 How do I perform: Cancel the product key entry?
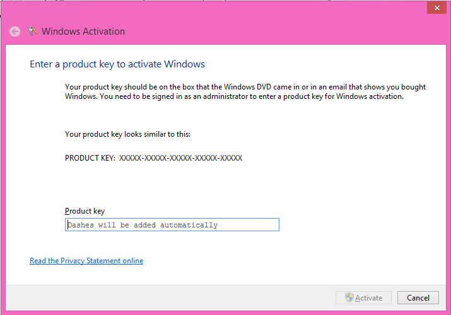(418, 297)
